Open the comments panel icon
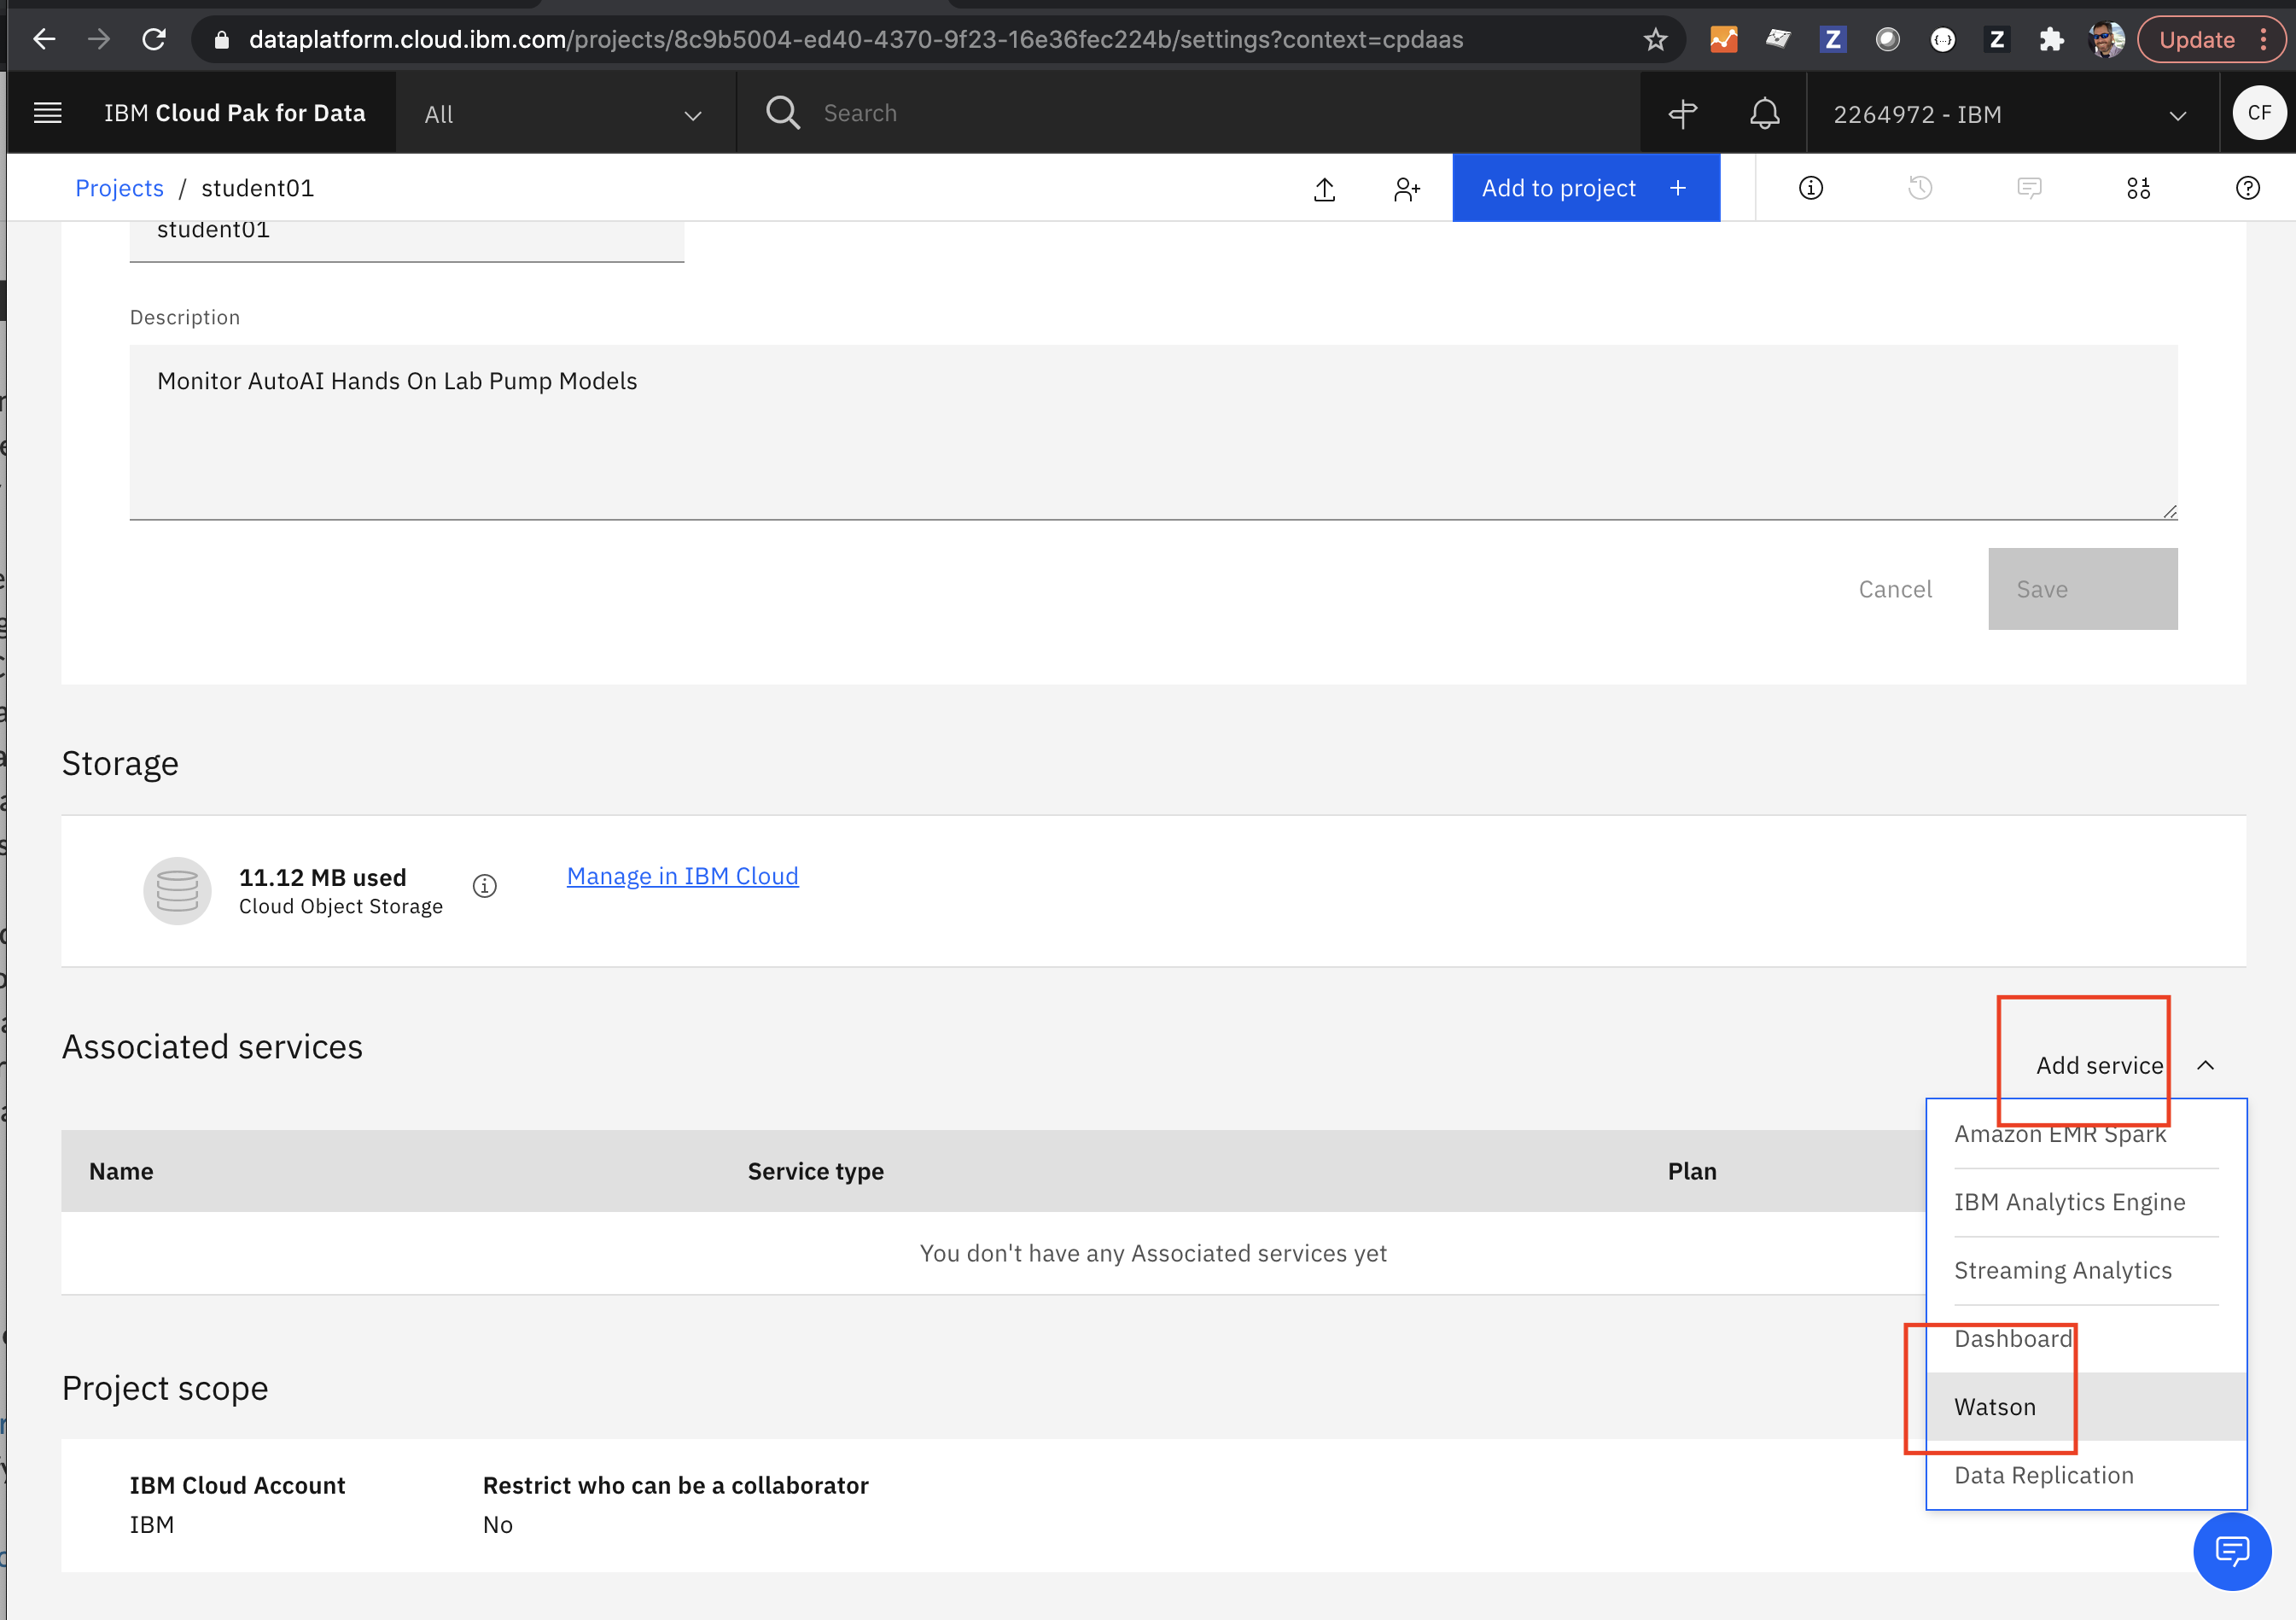The image size is (2296, 1620). click(2028, 188)
